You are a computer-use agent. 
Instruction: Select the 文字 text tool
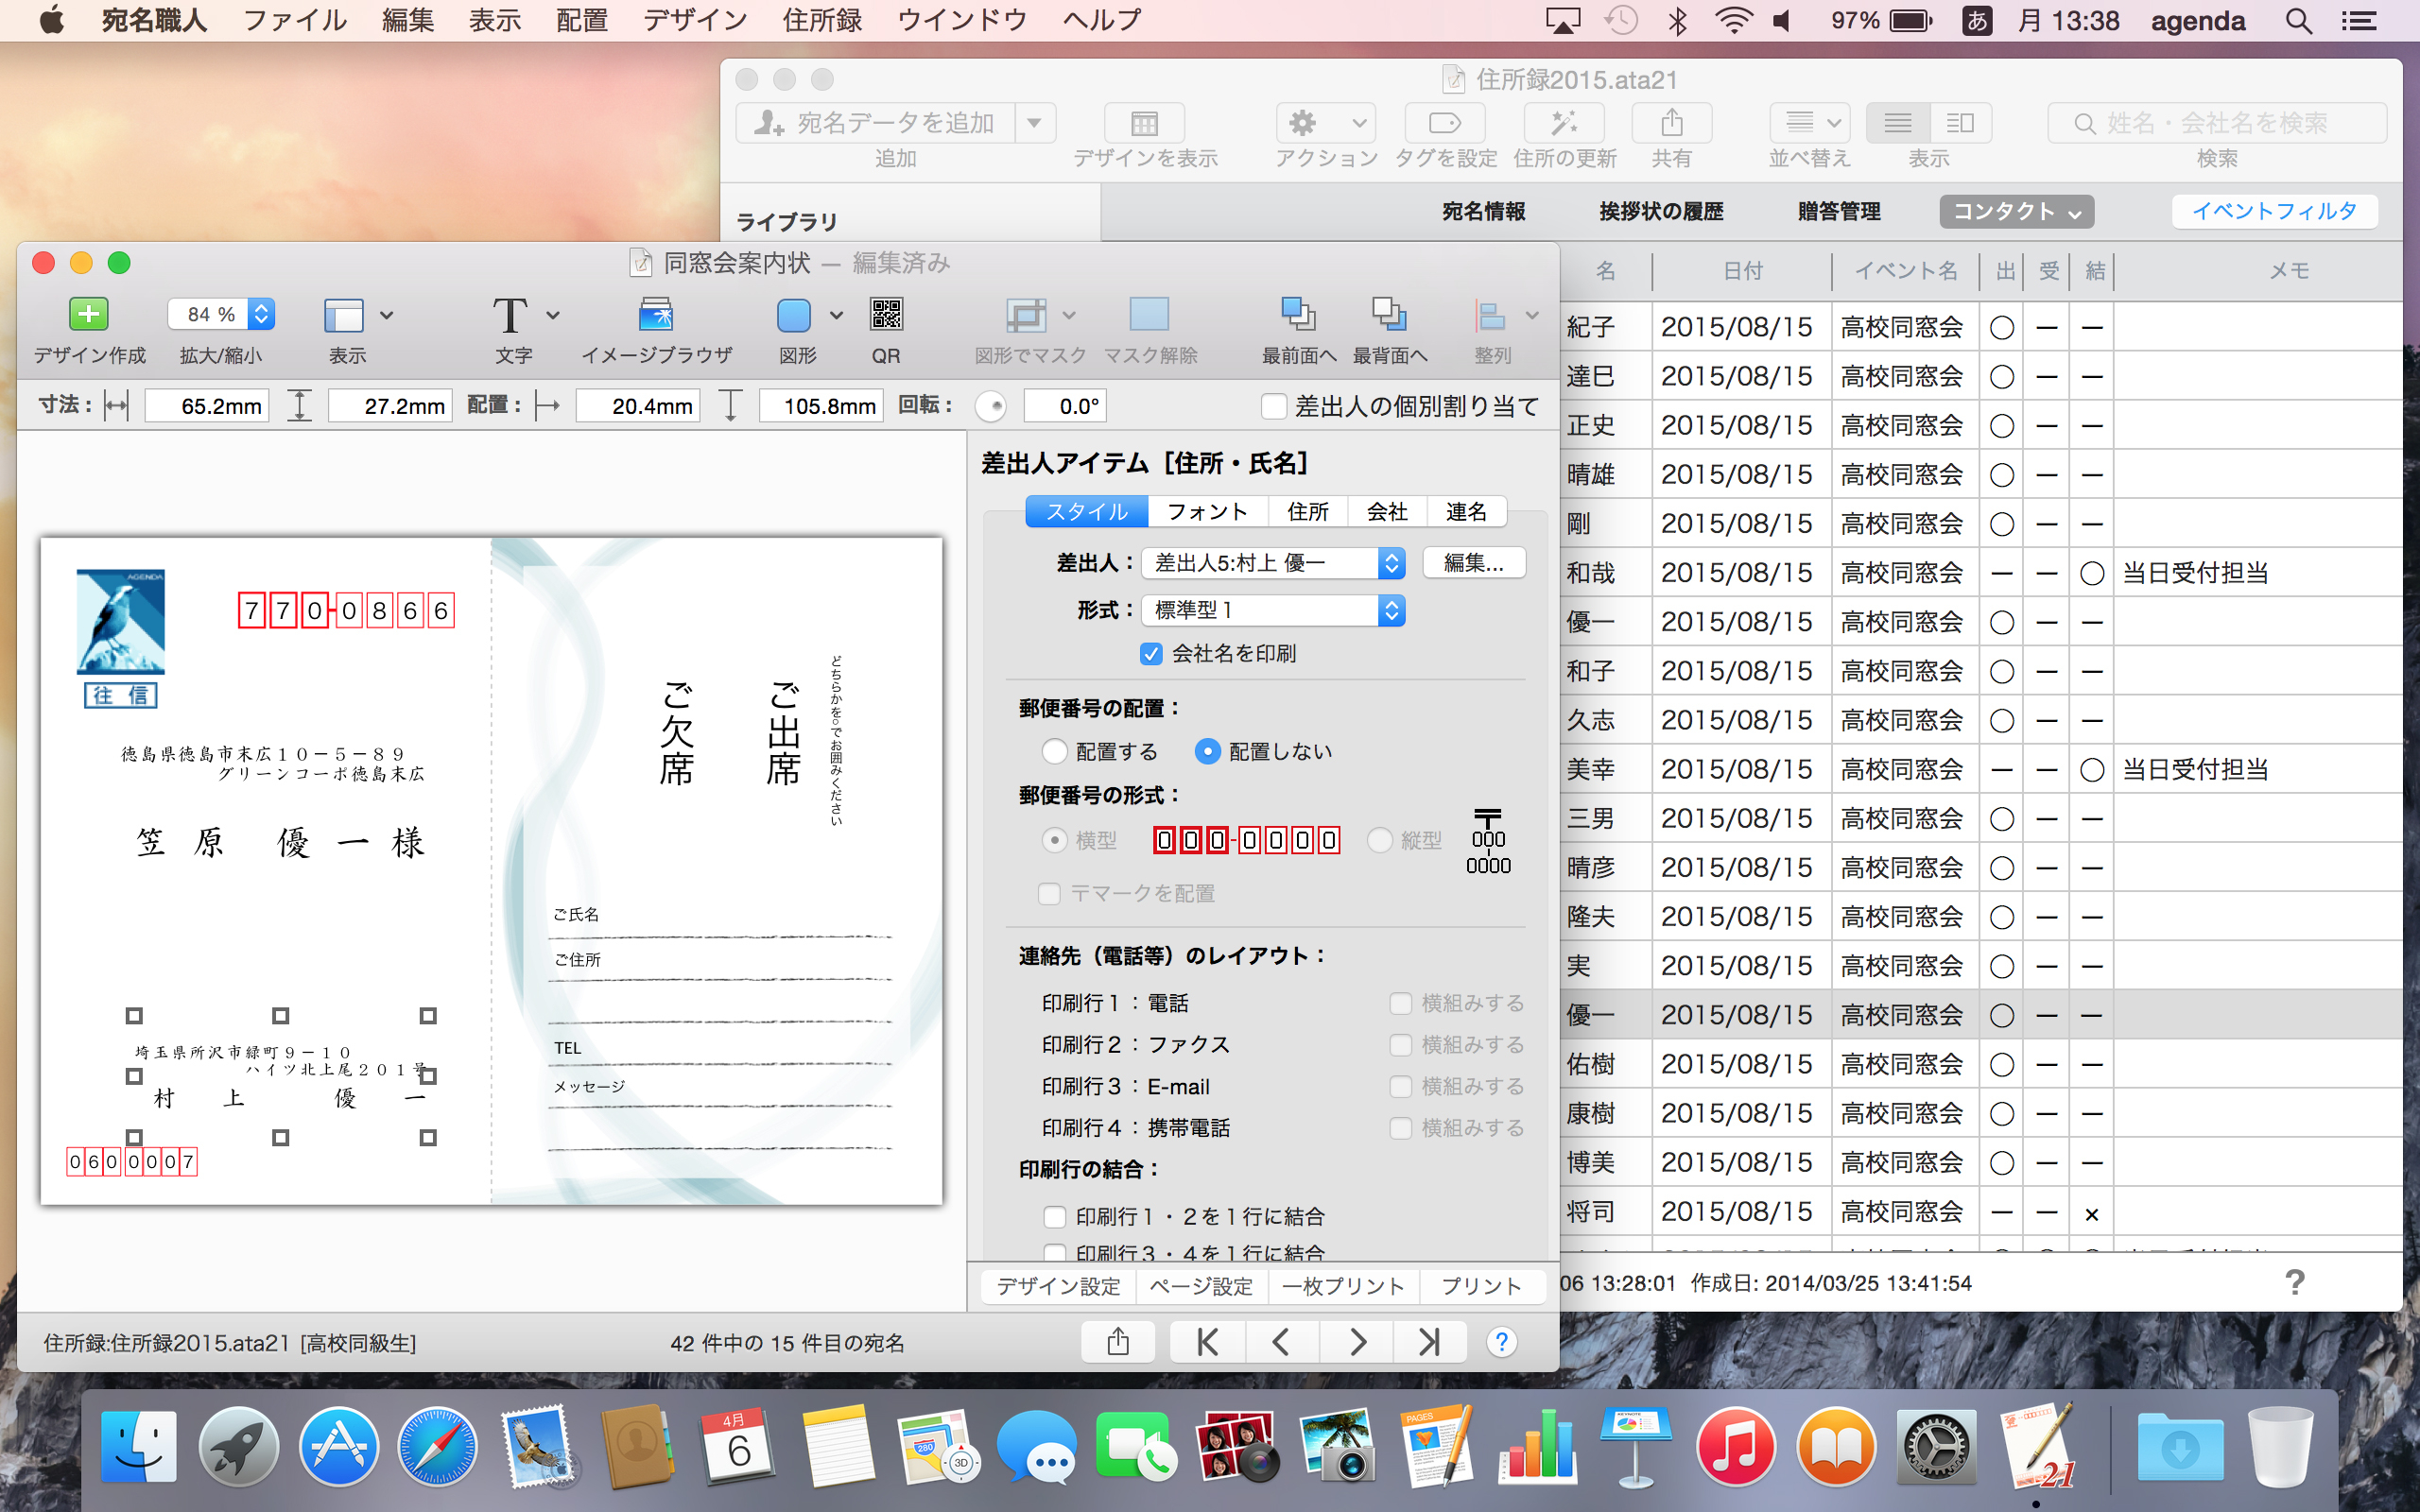510,315
